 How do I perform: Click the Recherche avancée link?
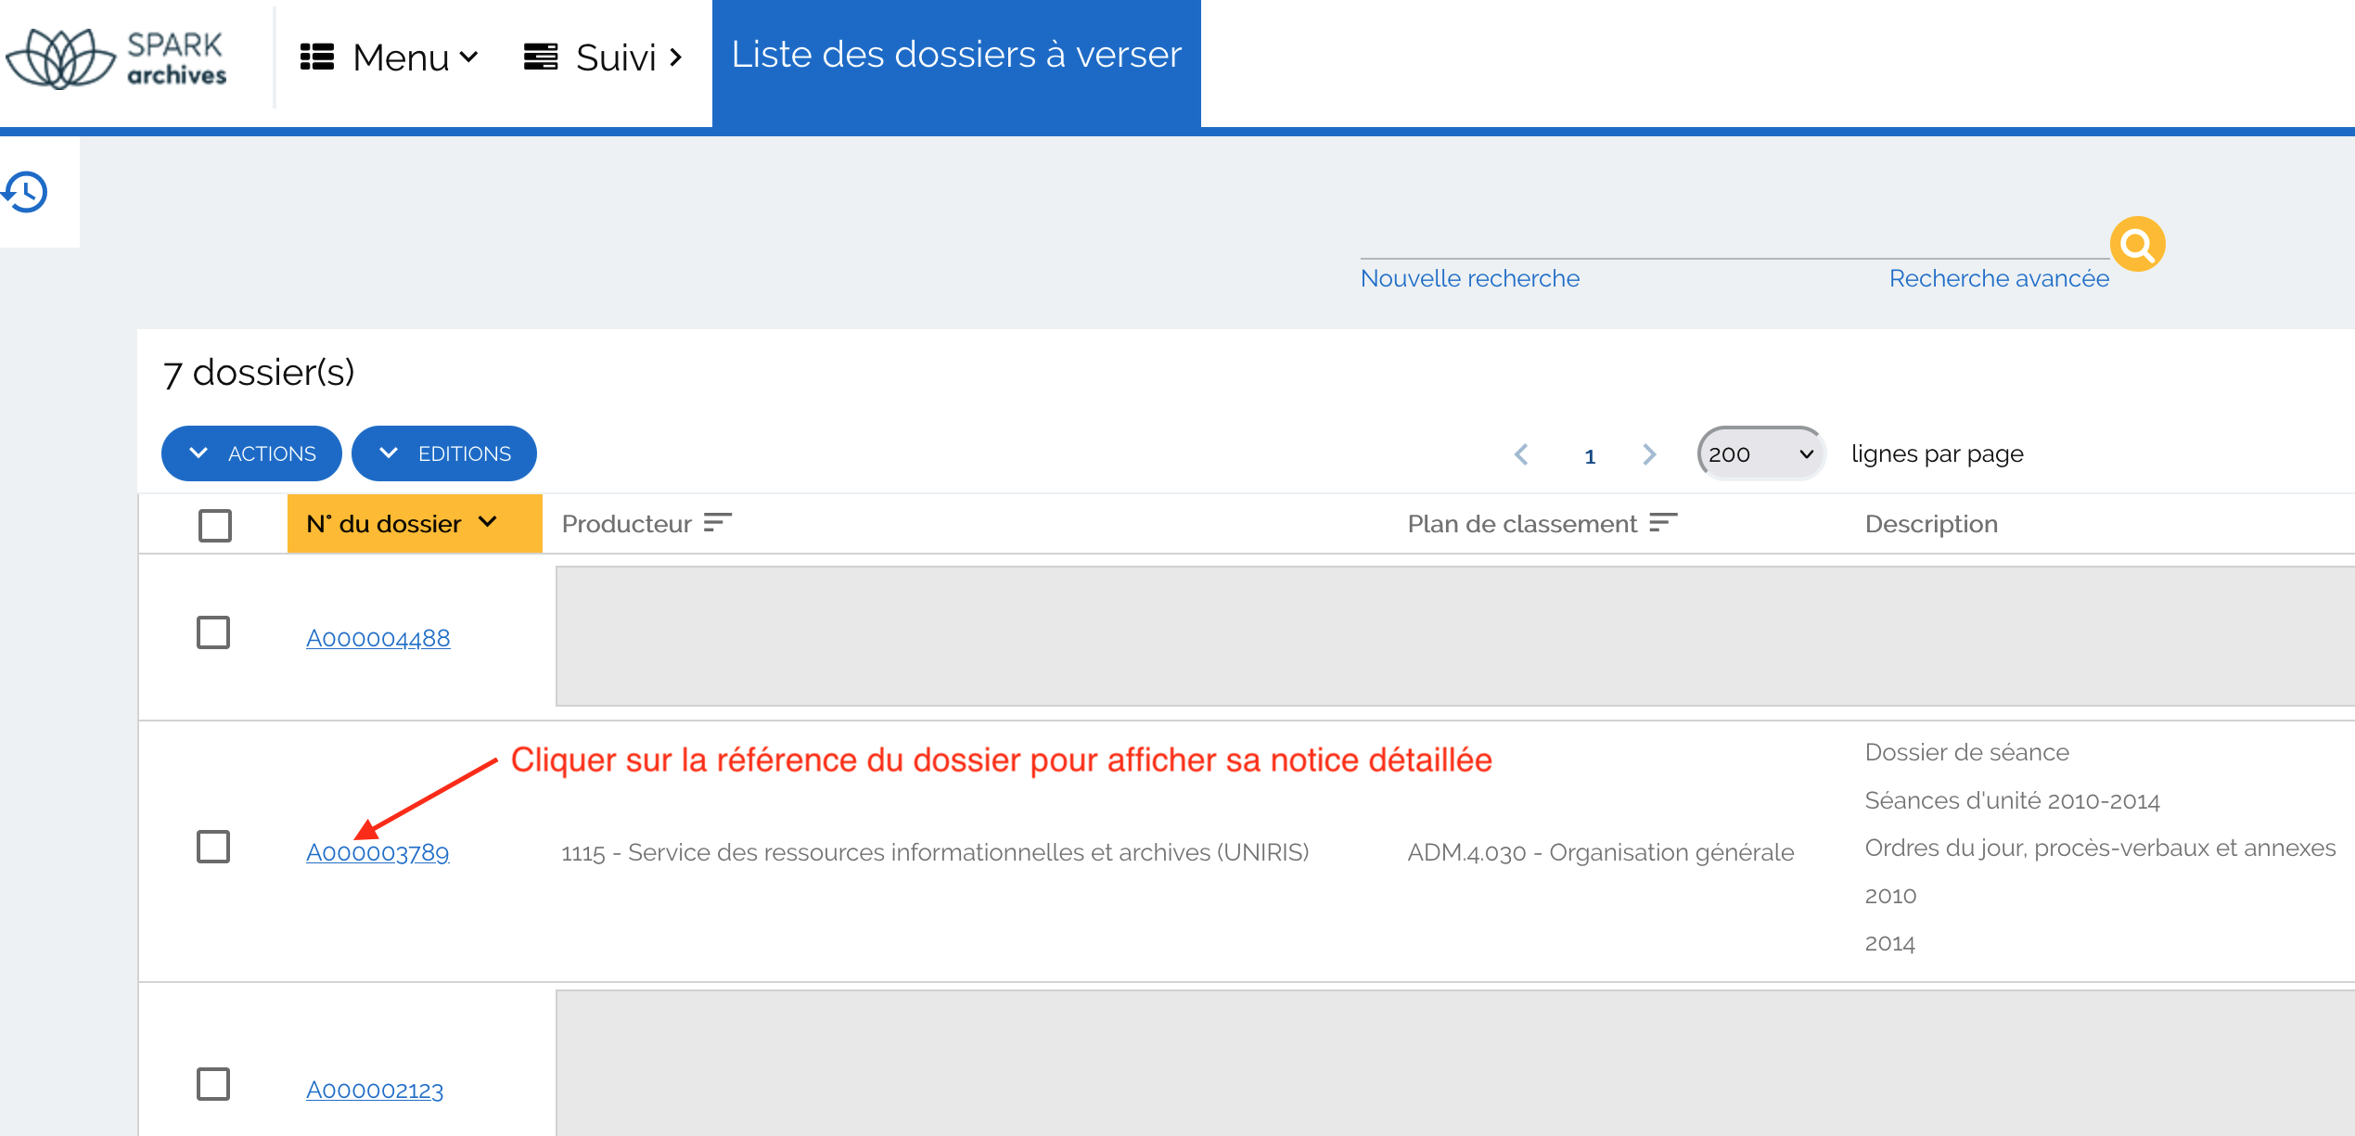pos(1999,278)
